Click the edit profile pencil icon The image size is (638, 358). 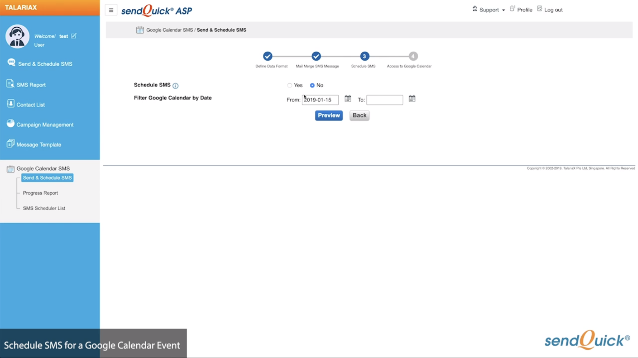73,36
